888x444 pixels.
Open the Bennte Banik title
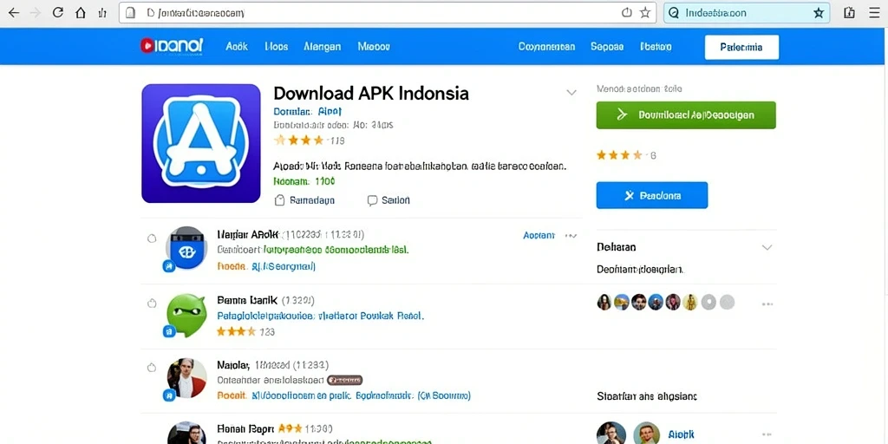[247, 299]
